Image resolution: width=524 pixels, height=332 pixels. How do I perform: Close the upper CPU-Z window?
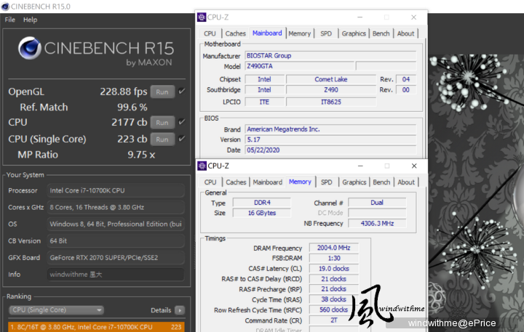(x=413, y=17)
